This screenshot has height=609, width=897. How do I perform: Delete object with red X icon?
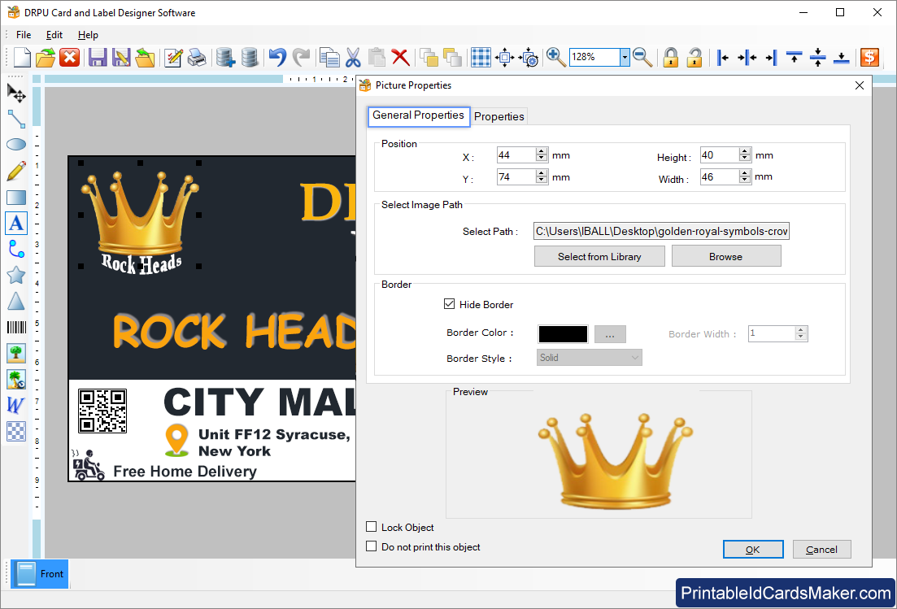[400, 57]
